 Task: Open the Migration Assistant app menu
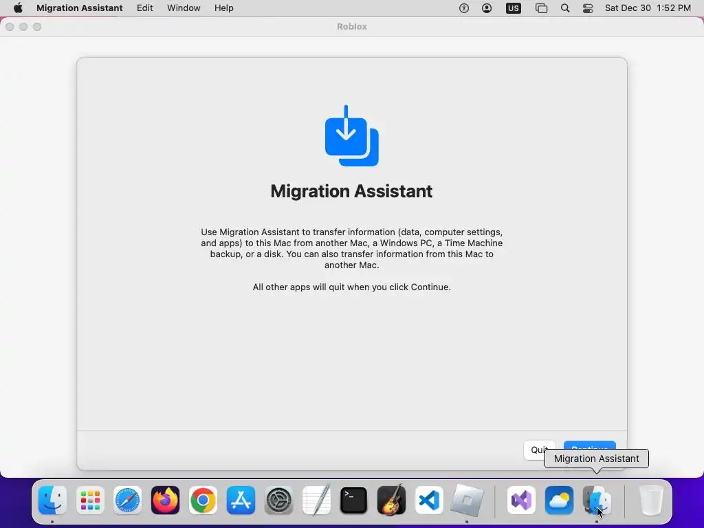coord(80,8)
